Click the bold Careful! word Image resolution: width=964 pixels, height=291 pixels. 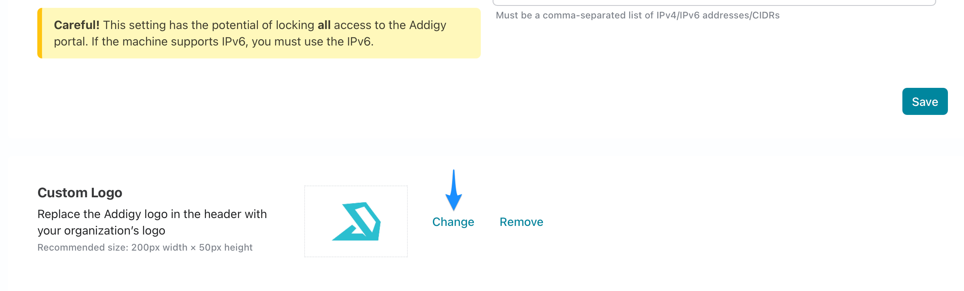pyautogui.click(x=77, y=25)
